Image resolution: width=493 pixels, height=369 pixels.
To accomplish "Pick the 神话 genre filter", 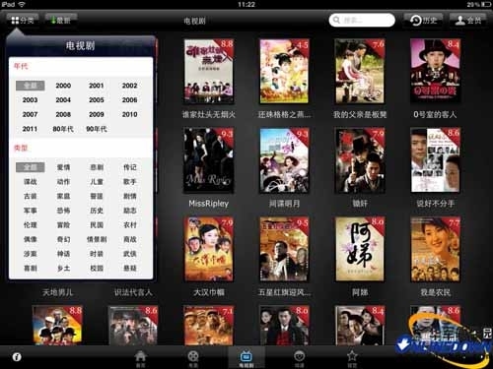I will (63, 254).
